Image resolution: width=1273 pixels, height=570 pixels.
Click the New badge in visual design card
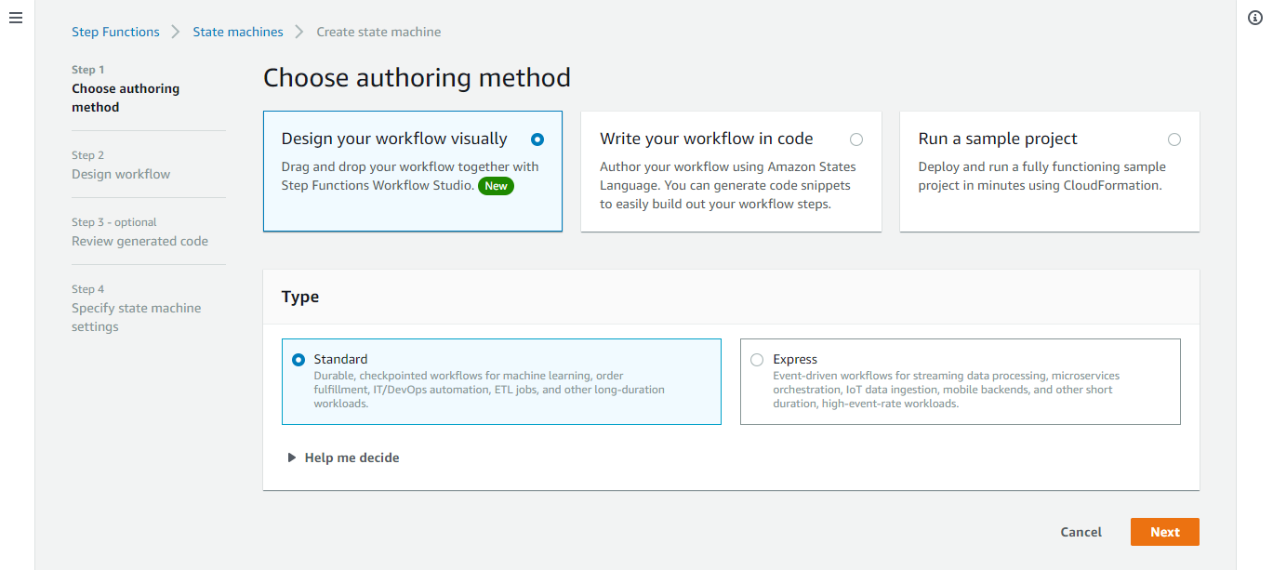(497, 186)
